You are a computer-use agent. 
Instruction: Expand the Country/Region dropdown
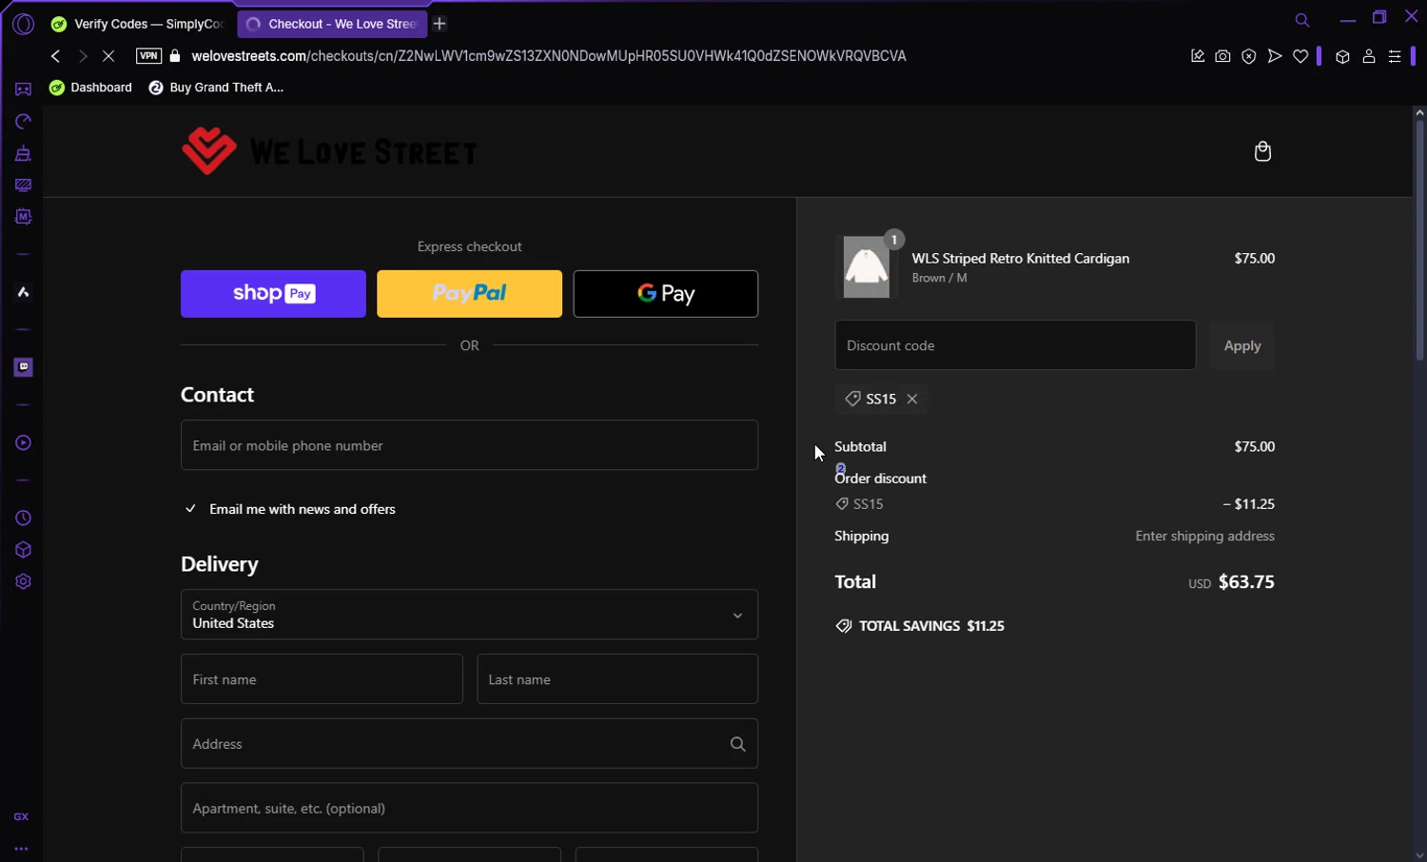click(469, 615)
